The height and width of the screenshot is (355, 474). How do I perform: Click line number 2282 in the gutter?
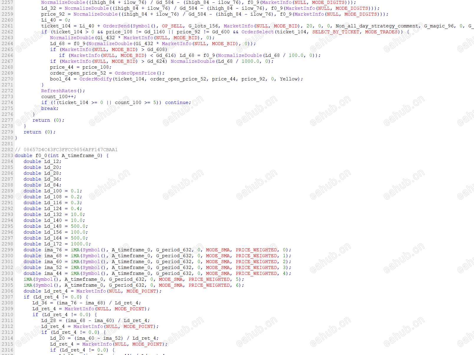(x=7, y=150)
